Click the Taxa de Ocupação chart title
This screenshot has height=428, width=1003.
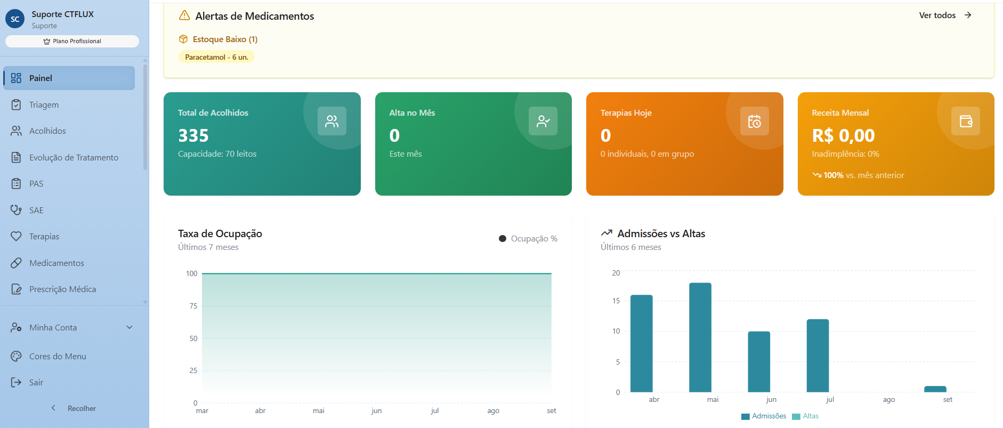point(220,233)
